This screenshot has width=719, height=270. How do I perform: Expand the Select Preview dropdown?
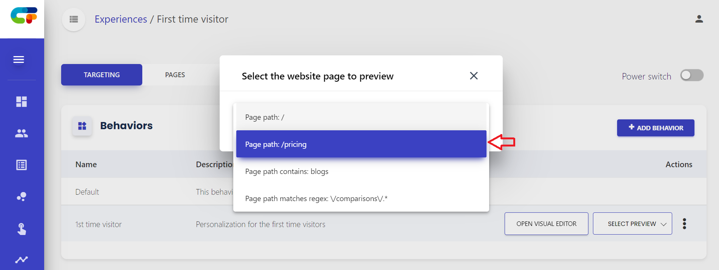pos(632,224)
